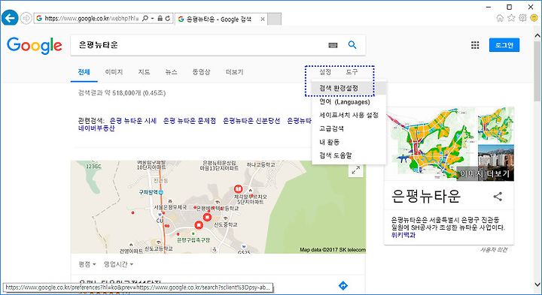Expand the 더보기 tab menu

234,72
